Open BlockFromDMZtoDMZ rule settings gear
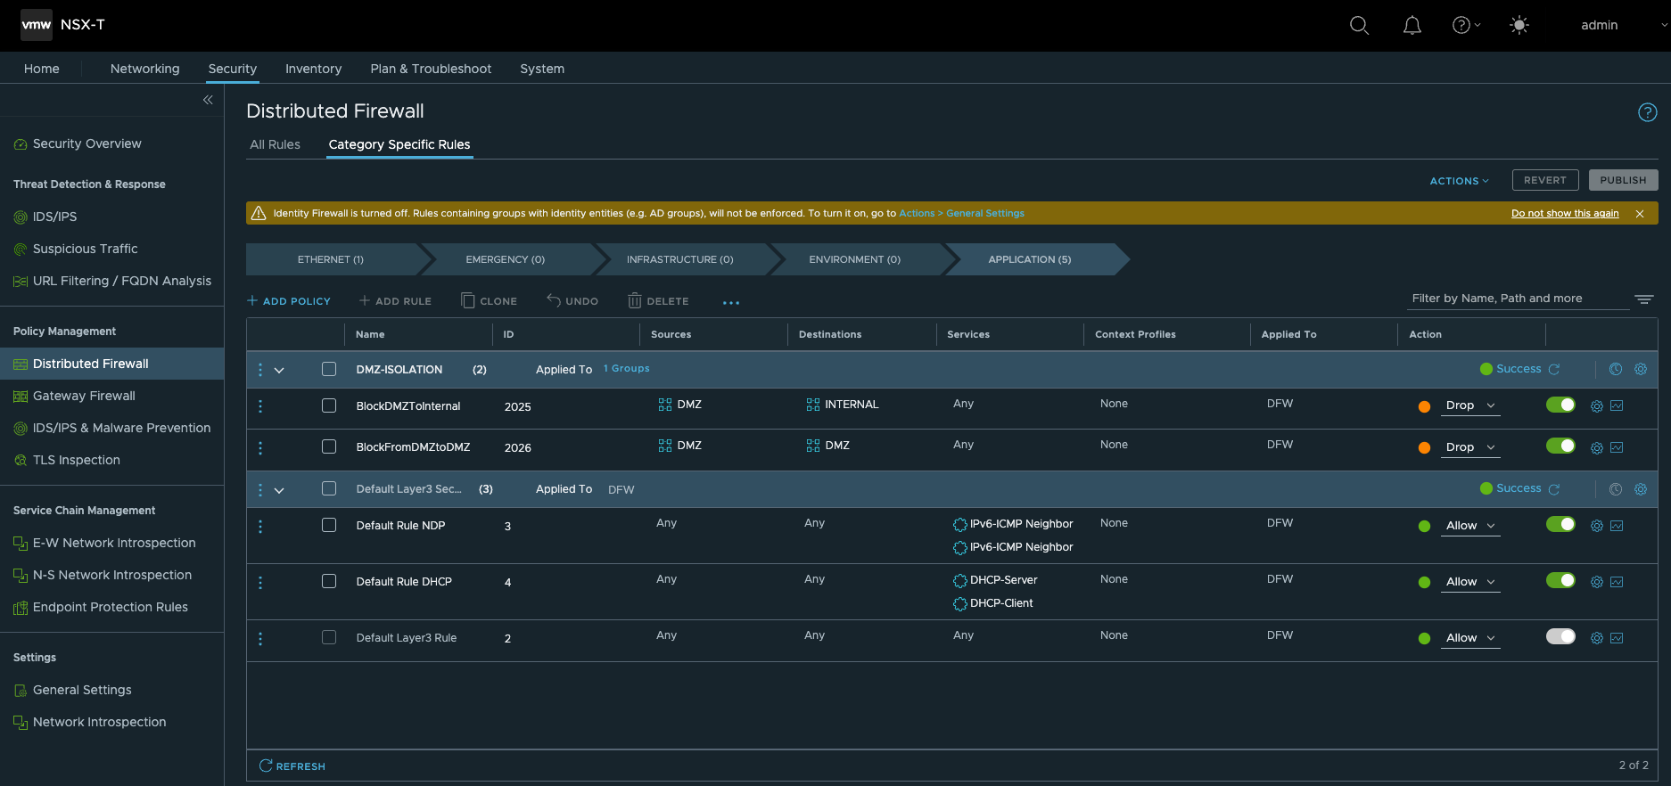Image resolution: width=1671 pixels, height=786 pixels. point(1597,448)
